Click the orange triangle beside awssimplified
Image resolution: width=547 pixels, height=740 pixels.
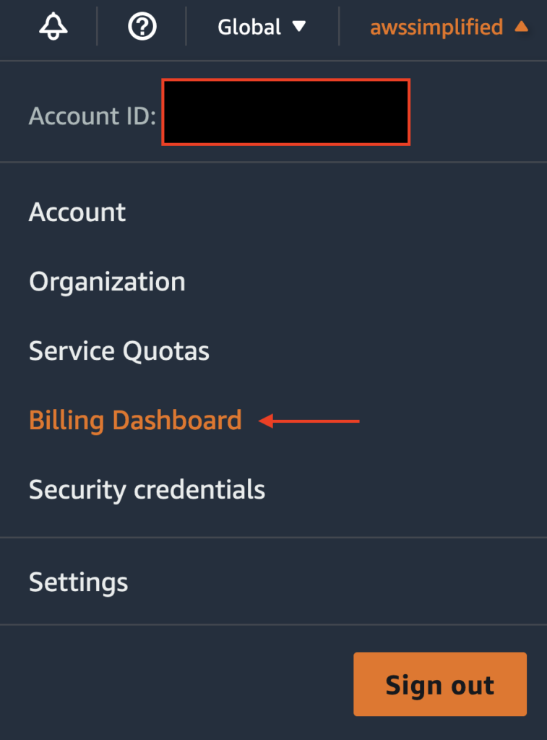click(521, 27)
